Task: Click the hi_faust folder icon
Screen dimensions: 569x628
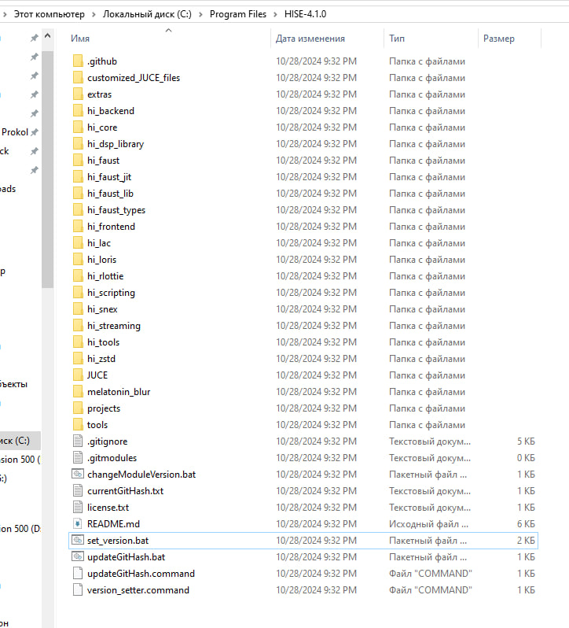Action: 78,161
